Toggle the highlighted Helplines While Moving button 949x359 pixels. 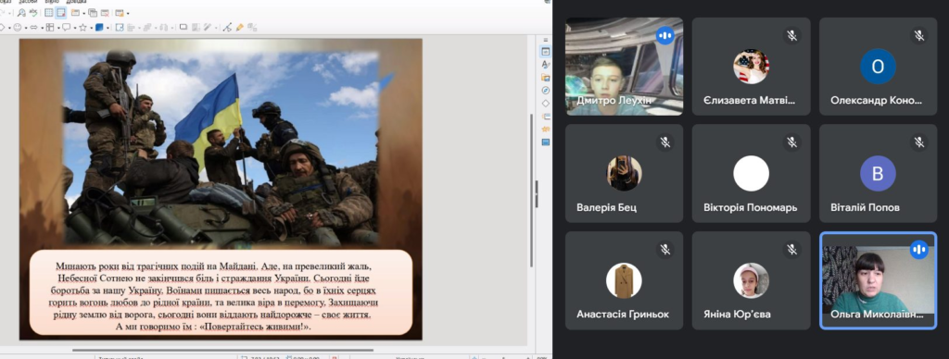(61, 13)
